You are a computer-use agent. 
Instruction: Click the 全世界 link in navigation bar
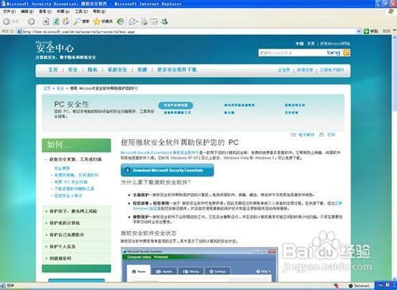pyautogui.click(x=284, y=70)
